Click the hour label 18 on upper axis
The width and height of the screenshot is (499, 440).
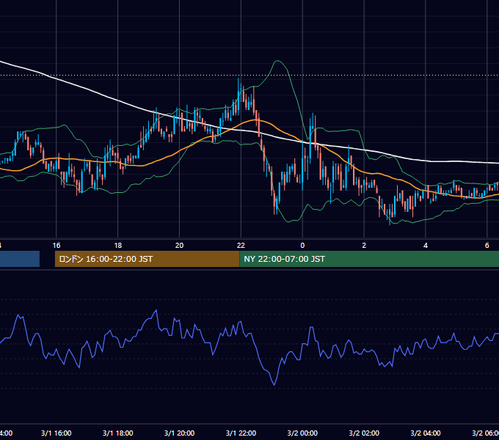point(117,246)
